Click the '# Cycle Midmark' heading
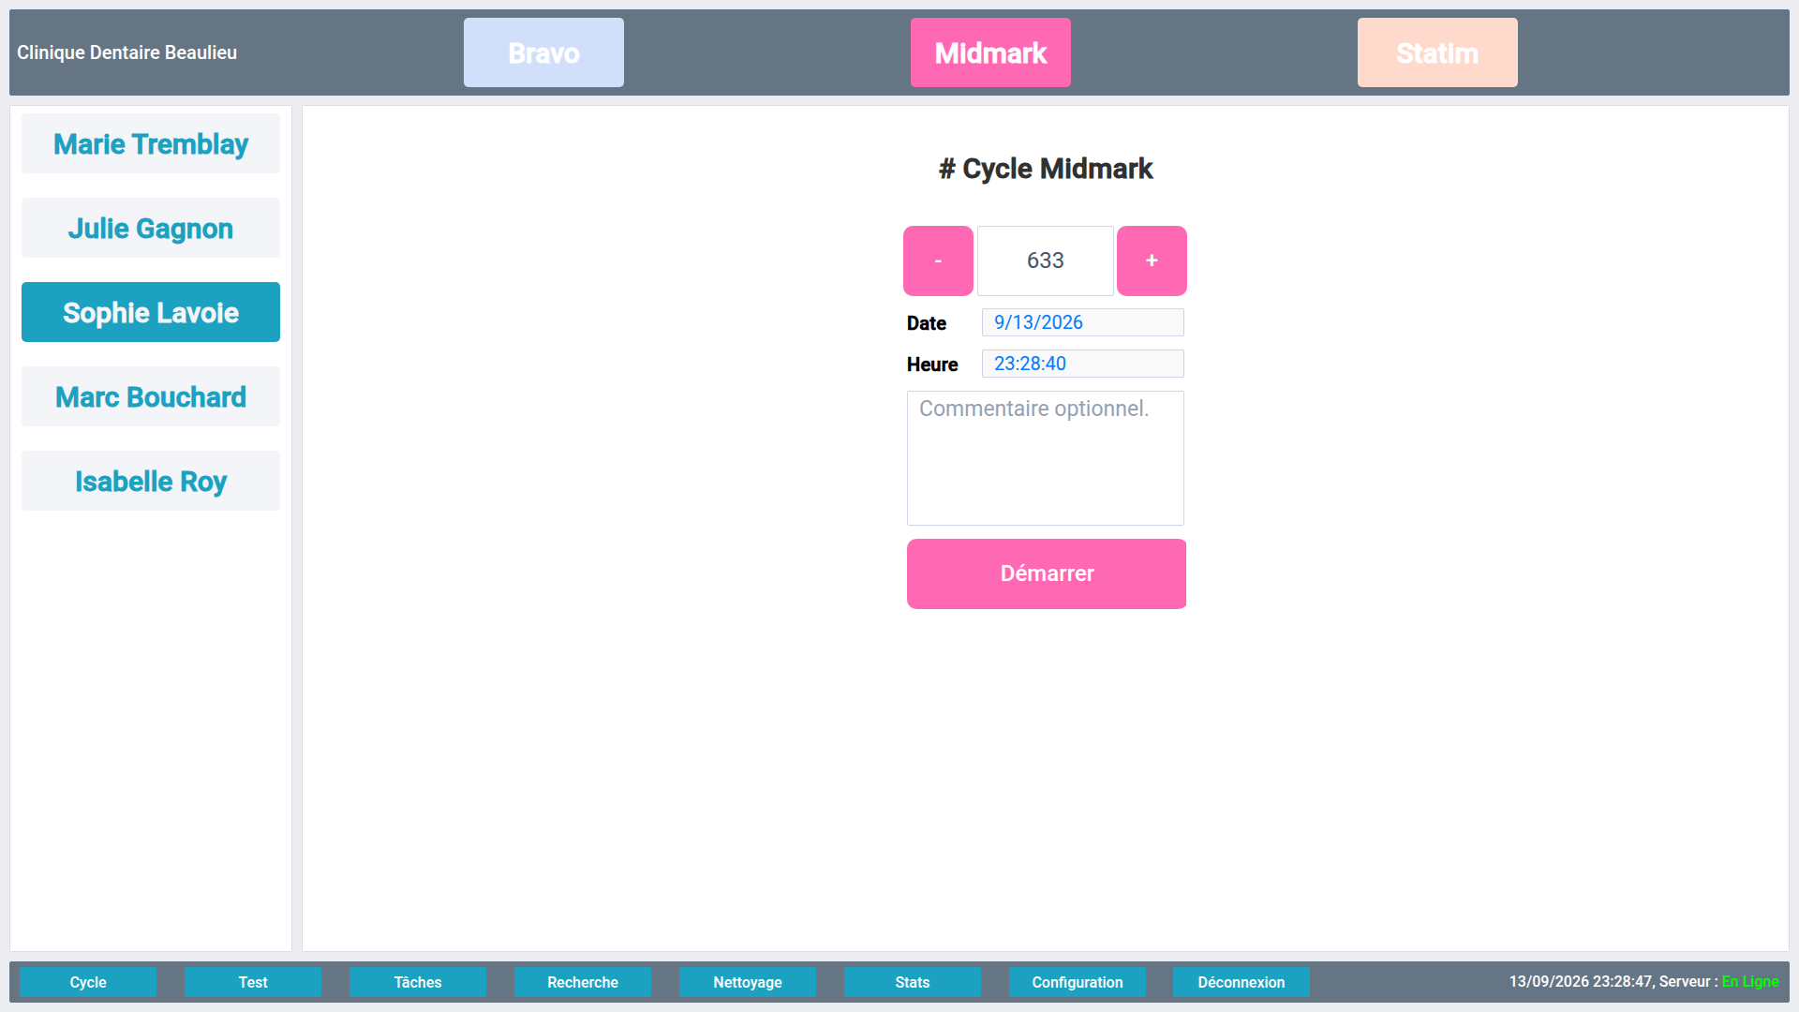The image size is (1799, 1012). [1046, 169]
